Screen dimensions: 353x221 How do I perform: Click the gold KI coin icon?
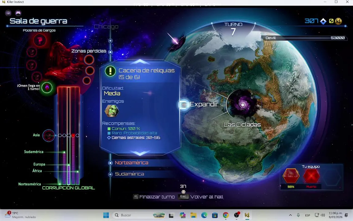click(338, 21)
